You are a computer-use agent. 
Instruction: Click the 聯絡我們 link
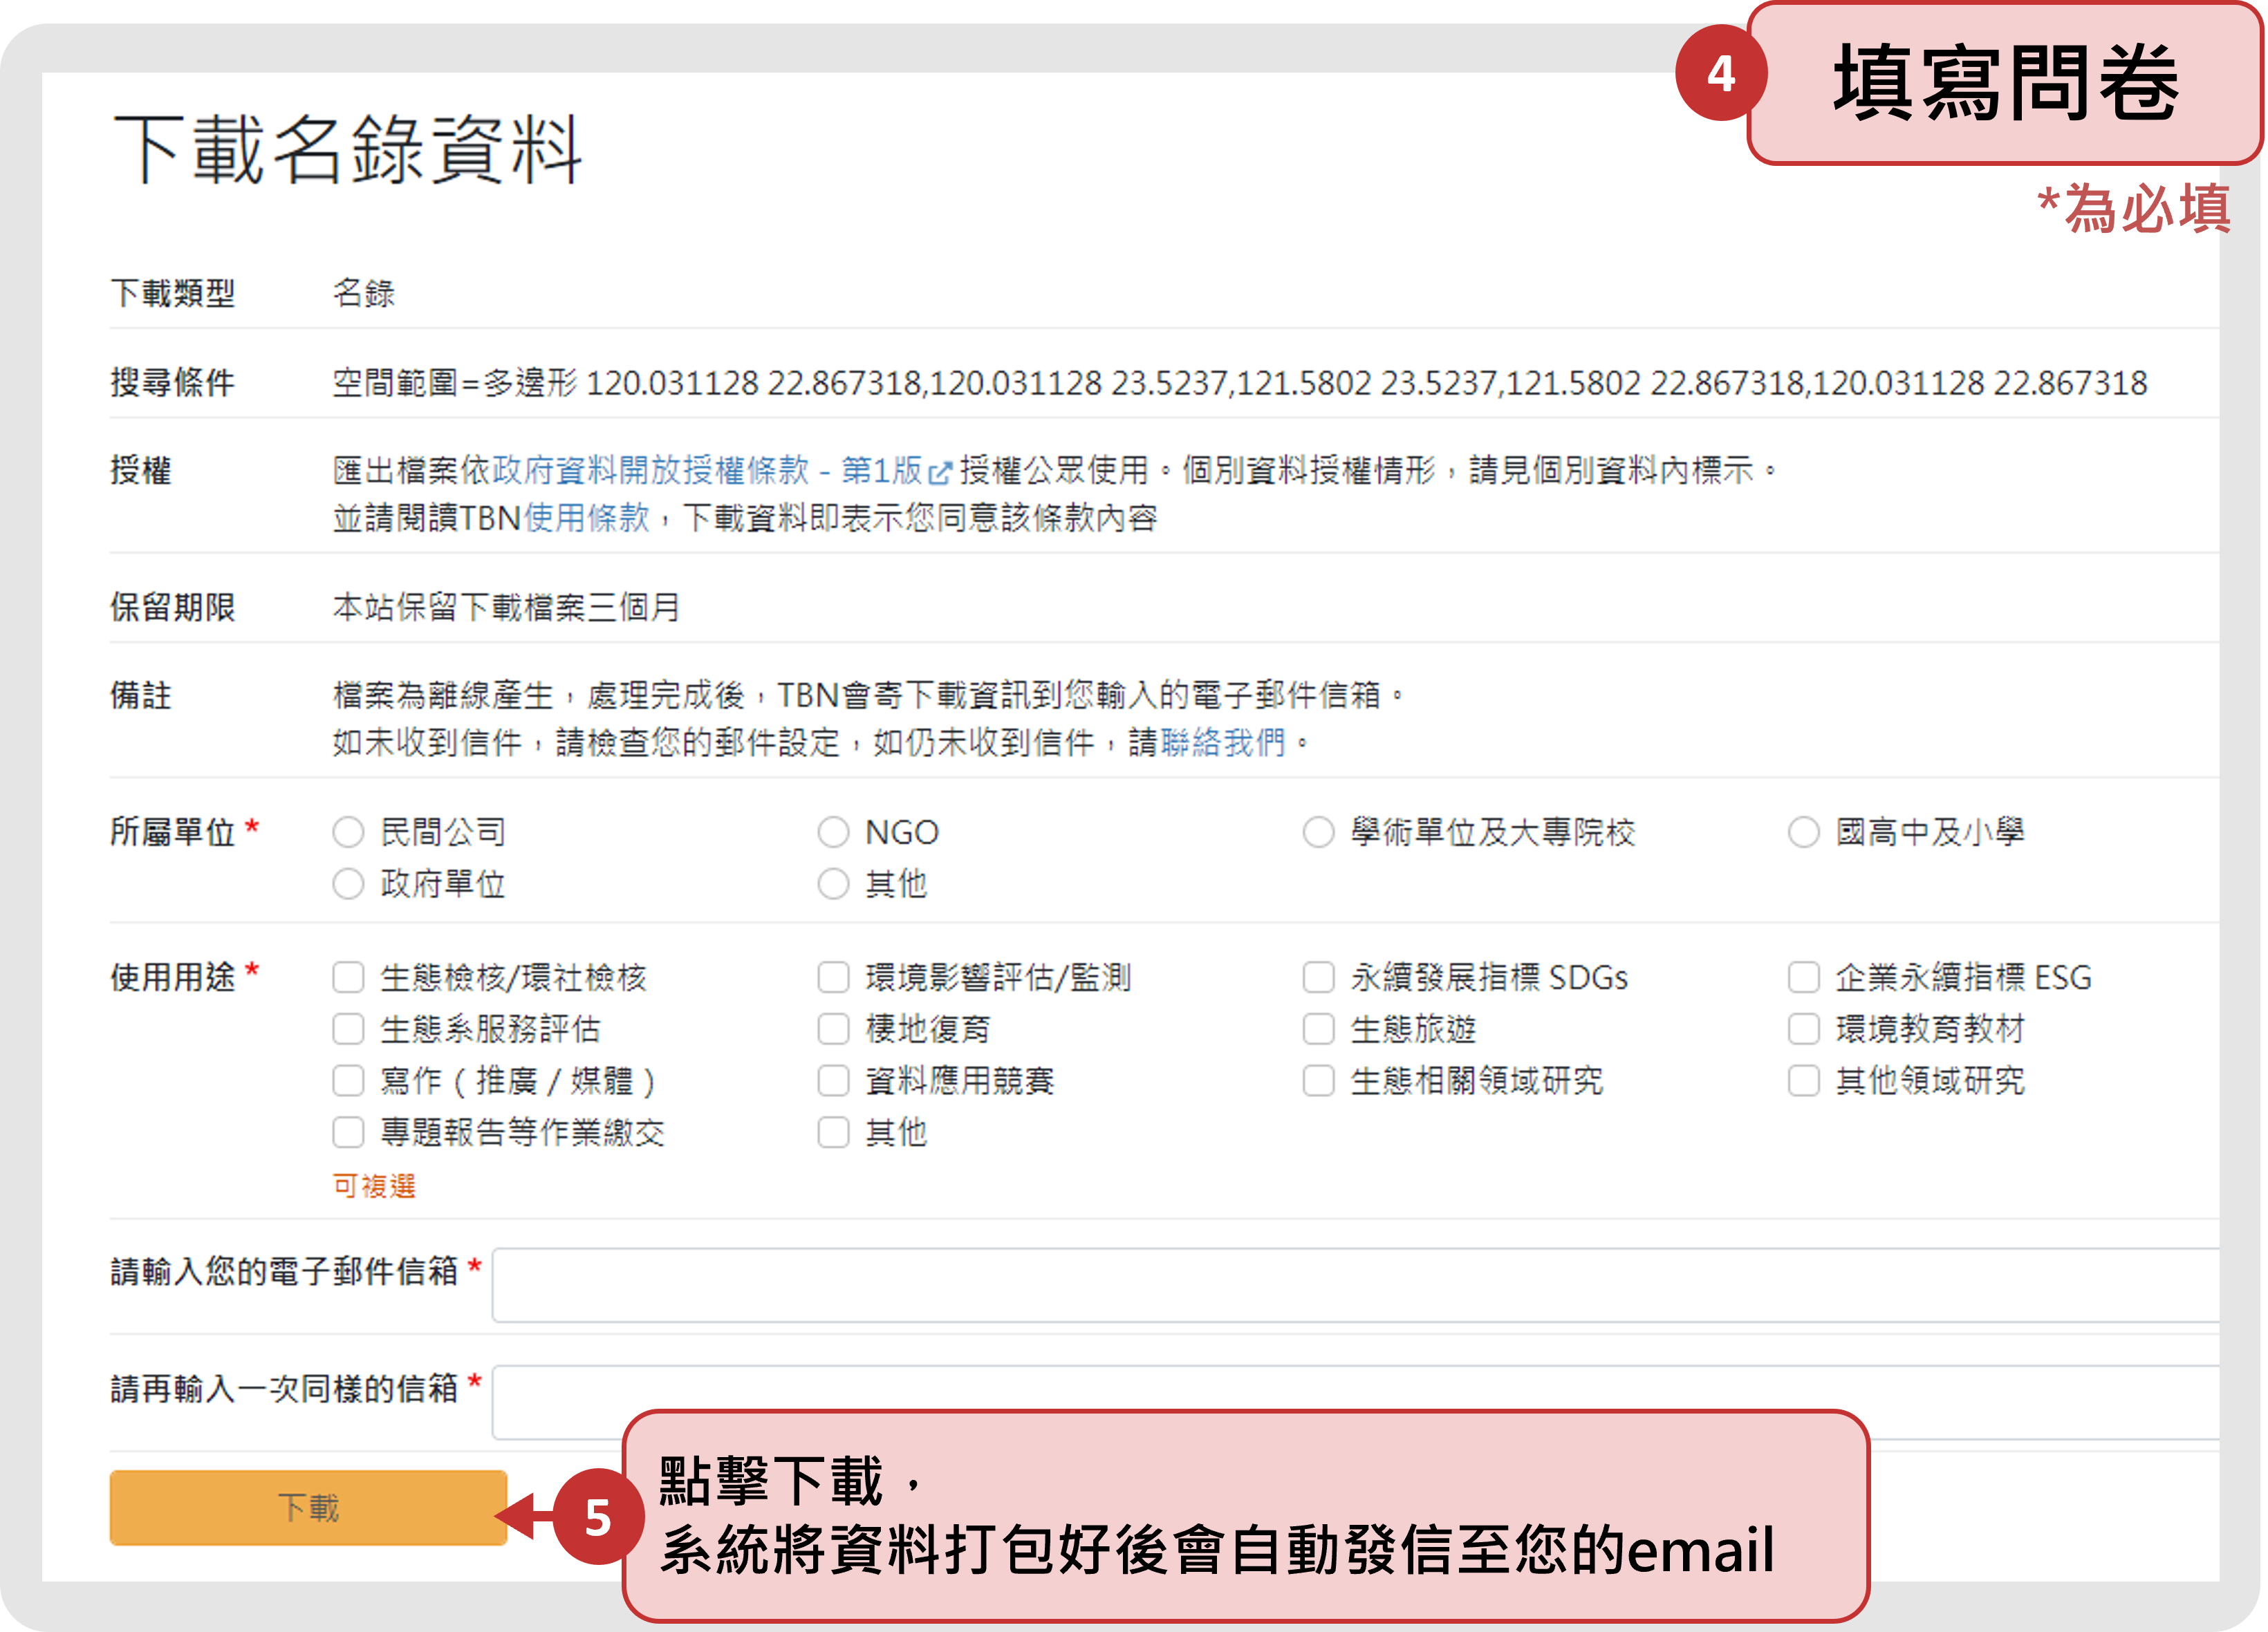tap(1222, 742)
